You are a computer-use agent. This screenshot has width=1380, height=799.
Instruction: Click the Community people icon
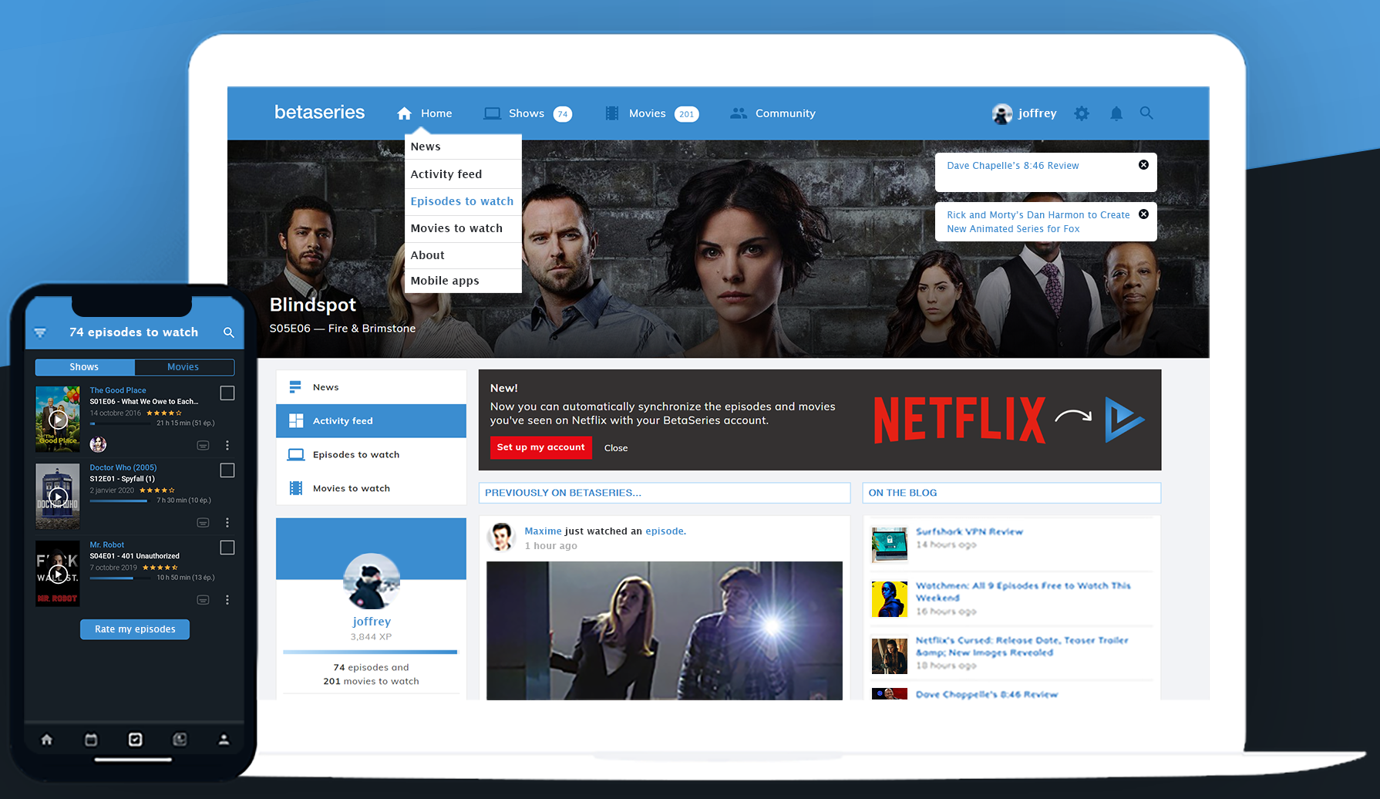pyautogui.click(x=739, y=113)
